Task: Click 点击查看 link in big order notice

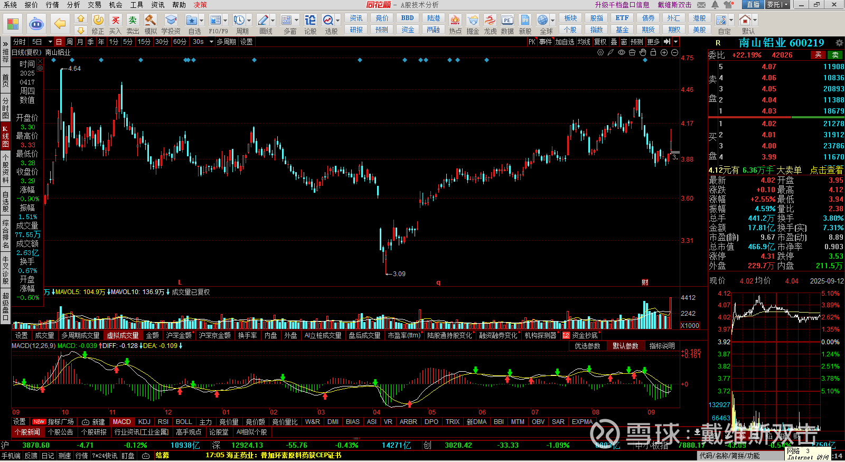Action: click(x=827, y=170)
